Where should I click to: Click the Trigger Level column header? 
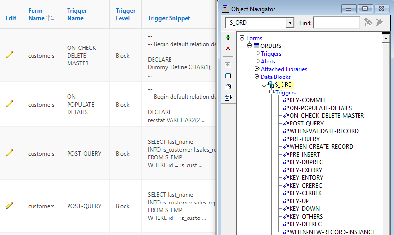pyautogui.click(x=126, y=15)
